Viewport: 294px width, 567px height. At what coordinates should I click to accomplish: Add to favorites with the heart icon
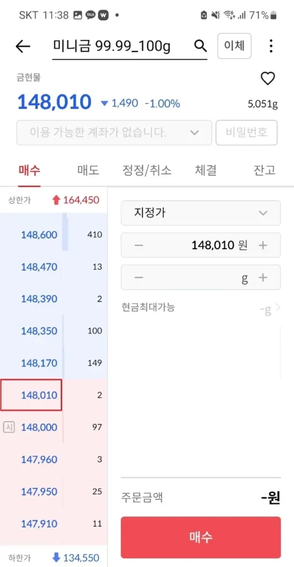pos(268,79)
